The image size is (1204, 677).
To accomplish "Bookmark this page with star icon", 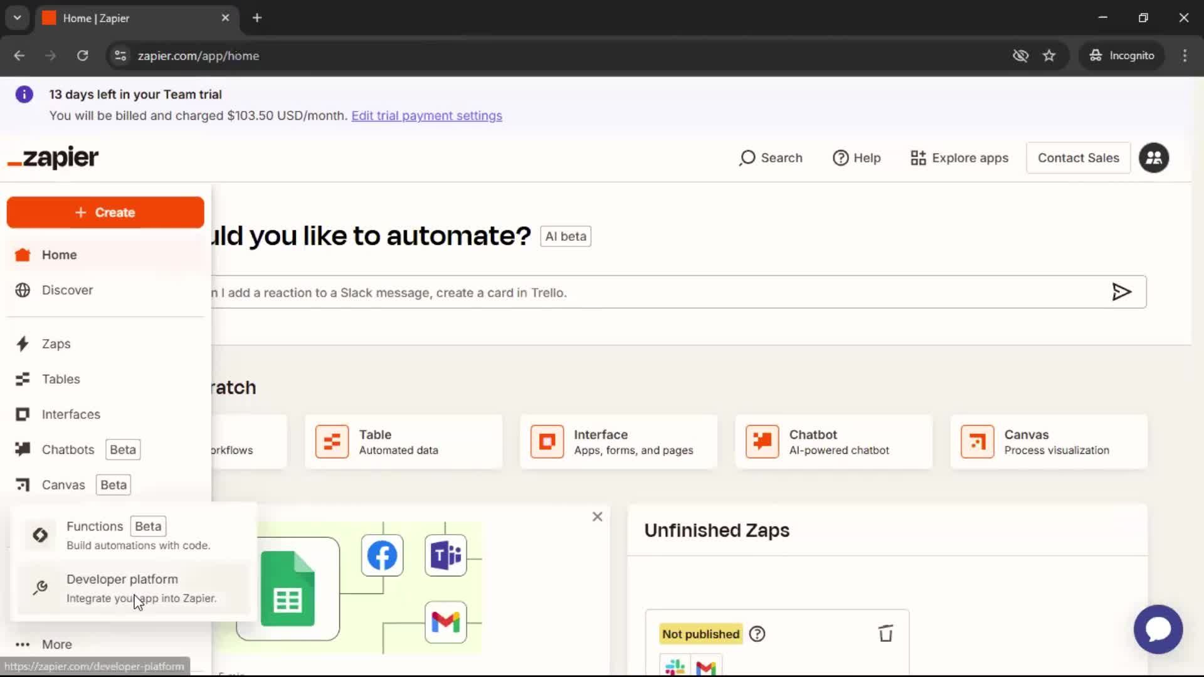I will pos(1049,56).
